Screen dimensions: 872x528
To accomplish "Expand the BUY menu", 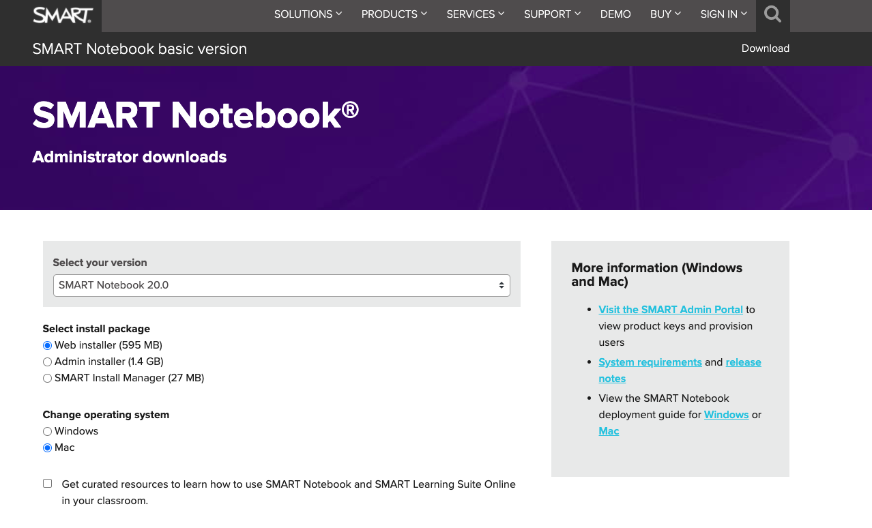I will point(665,14).
